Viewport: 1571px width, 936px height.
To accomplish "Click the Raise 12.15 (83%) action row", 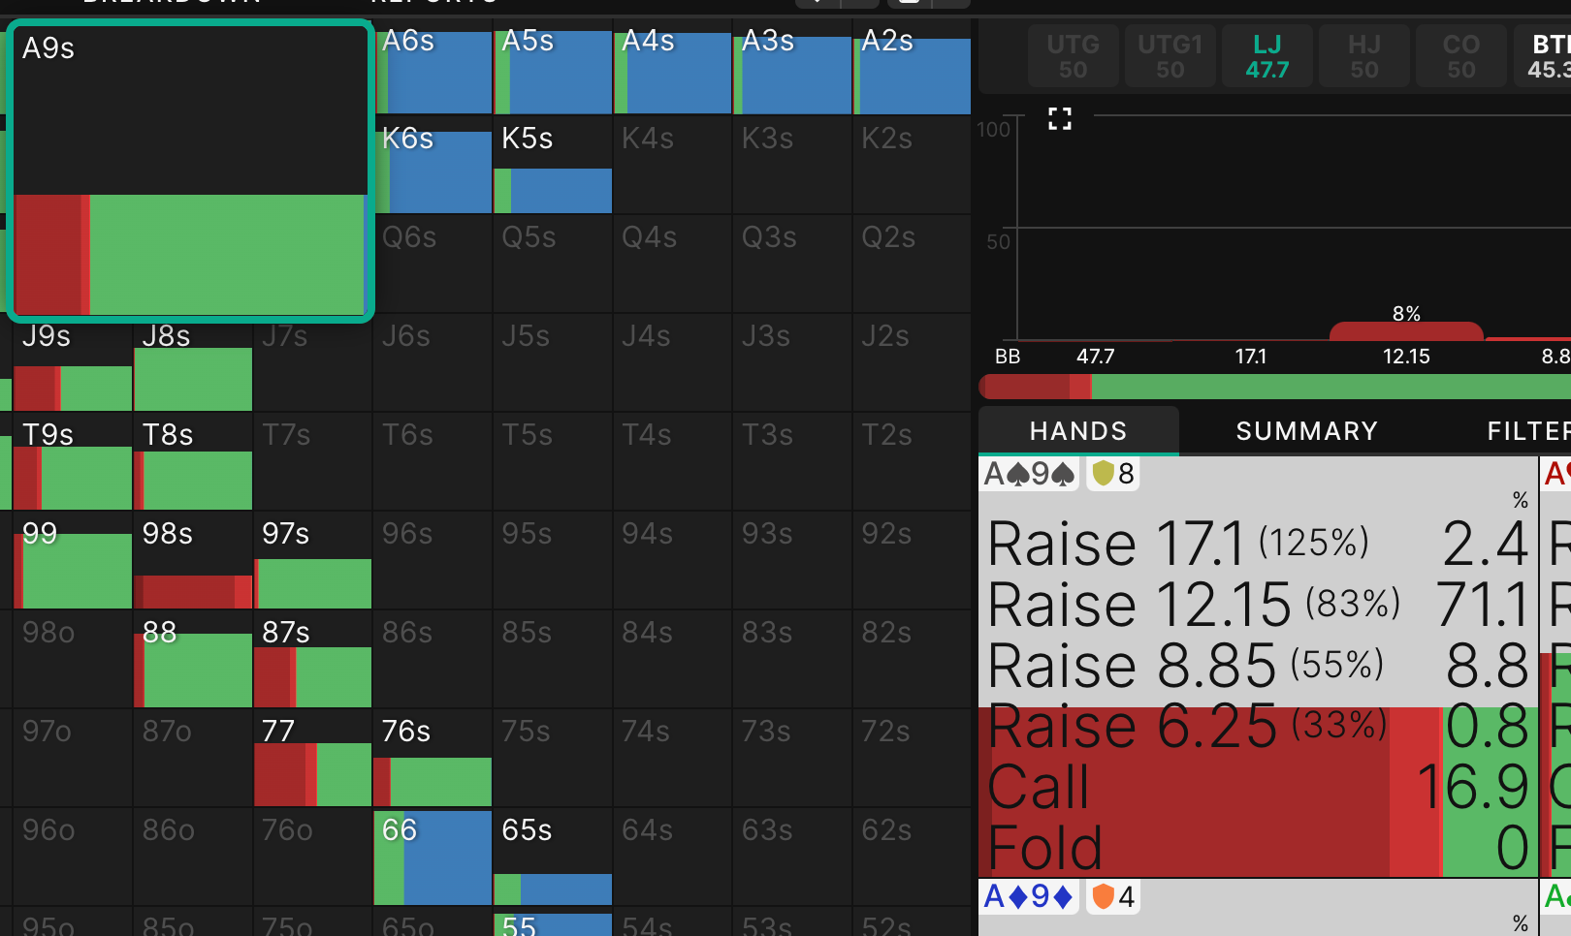I will point(1258,605).
